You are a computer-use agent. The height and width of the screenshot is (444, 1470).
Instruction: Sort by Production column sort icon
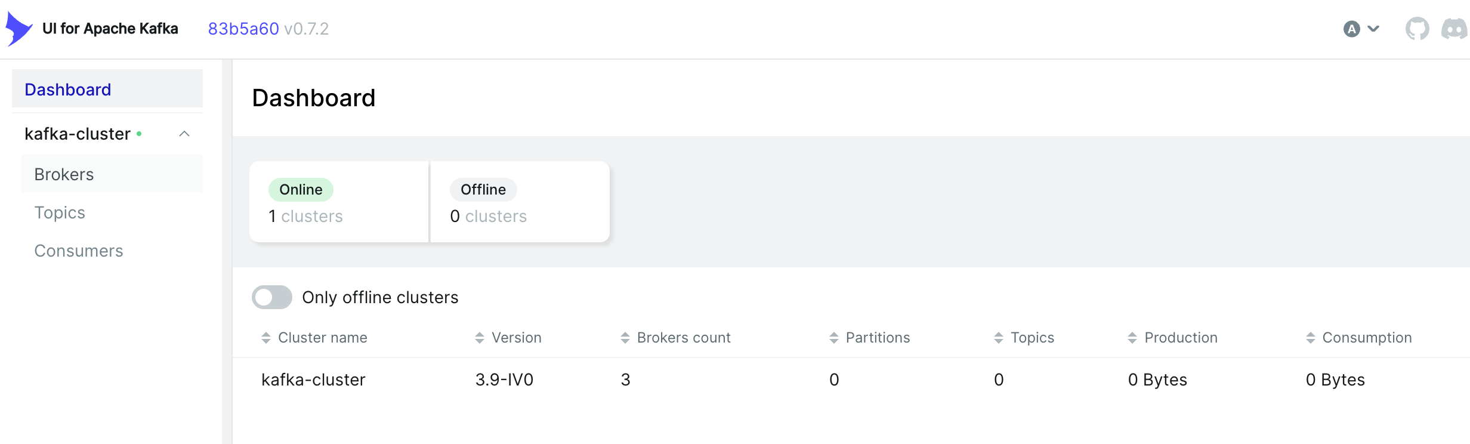(1132, 338)
